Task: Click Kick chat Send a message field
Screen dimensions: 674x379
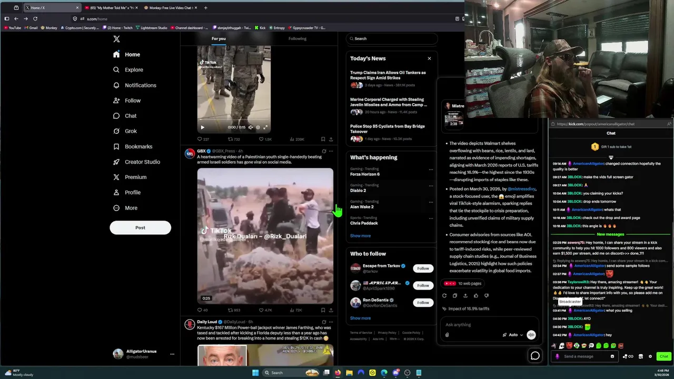Action: pos(584,356)
